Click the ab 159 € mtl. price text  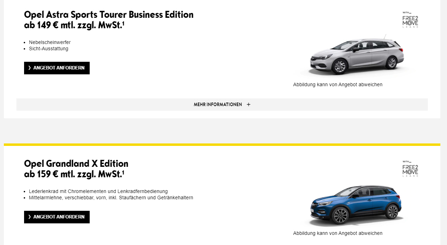point(74,174)
